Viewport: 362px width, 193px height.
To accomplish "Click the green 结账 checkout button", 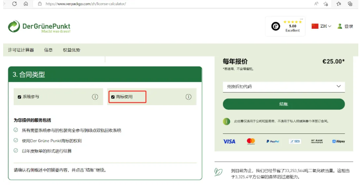I will (284, 104).
